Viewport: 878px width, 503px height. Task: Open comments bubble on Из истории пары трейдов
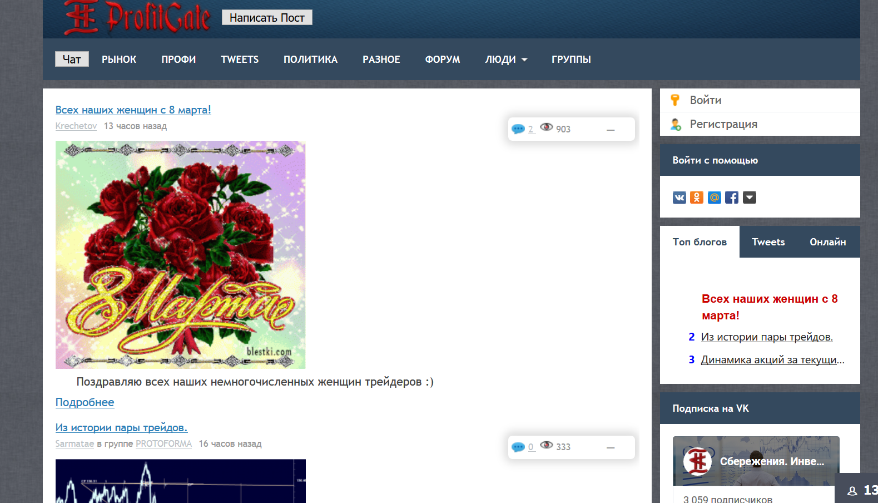point(518,447)
